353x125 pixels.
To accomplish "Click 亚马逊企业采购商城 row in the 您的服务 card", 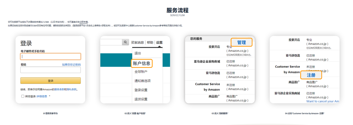I will click(207, 61).
